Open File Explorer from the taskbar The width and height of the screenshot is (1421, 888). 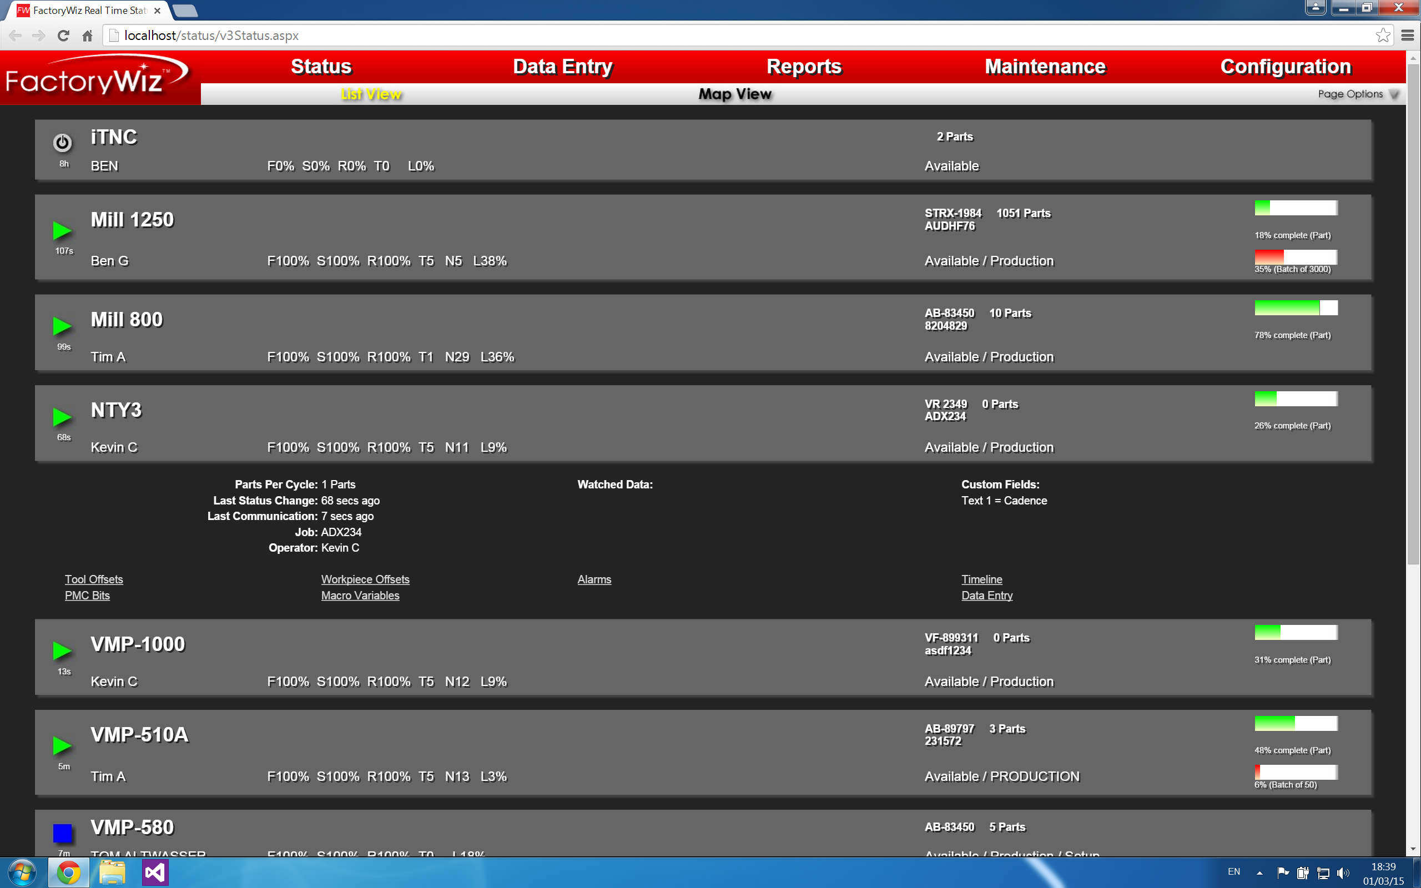coord(112,872)
